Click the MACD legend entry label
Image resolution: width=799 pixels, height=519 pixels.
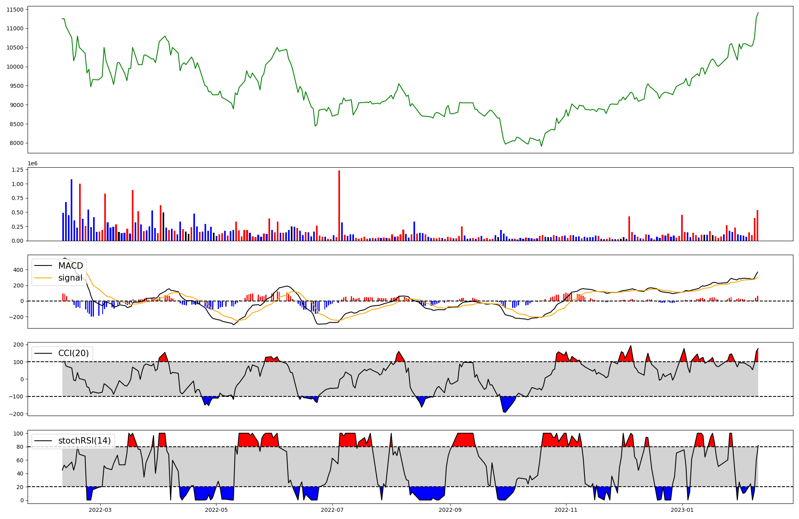[70, 266]
